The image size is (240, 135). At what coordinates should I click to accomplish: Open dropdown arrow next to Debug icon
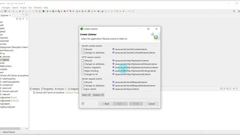(50, 11)
